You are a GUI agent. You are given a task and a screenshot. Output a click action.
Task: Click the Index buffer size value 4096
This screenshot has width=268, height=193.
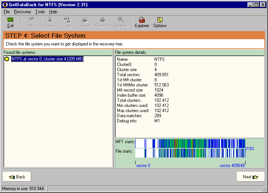pos(159,95)
